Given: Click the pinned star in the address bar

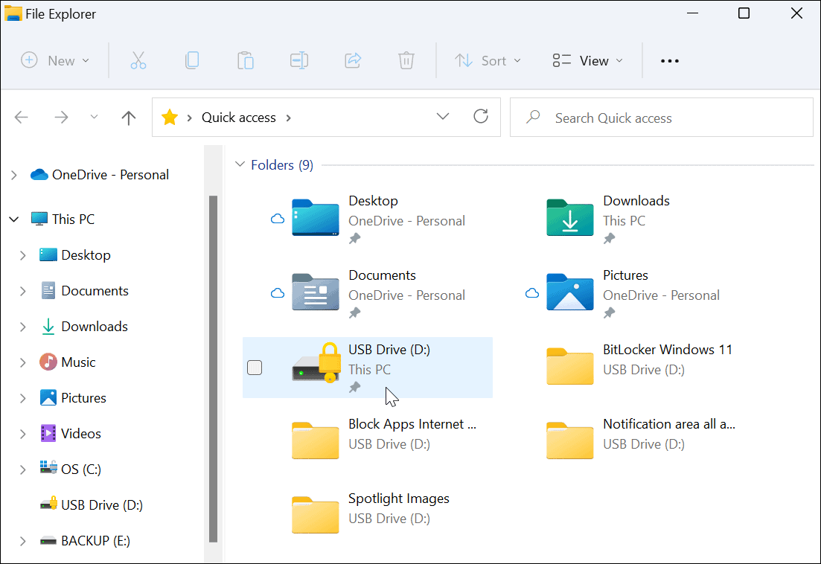Looking at the screenshot, I should [x=169, y=117].
